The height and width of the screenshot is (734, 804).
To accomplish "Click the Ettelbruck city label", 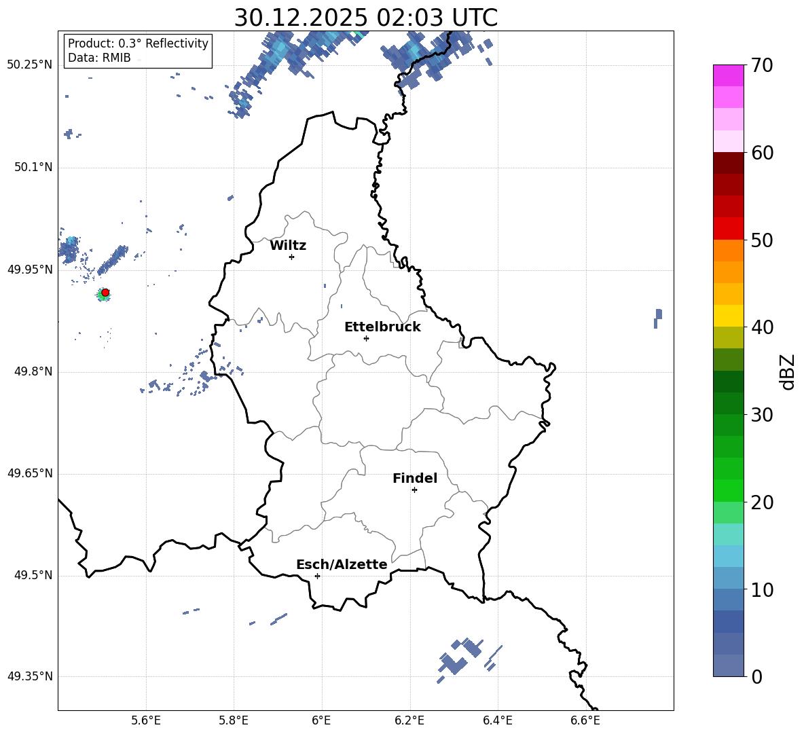I will click(x=382, y=327).
